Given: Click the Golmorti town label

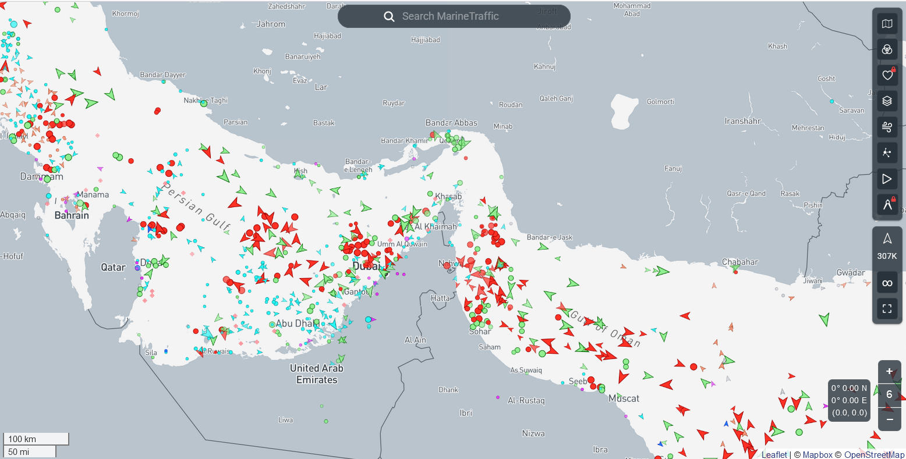Looking at the screenshot, I should click(660, 102).
